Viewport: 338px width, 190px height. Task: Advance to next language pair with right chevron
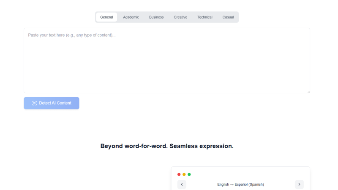(299, 185)
